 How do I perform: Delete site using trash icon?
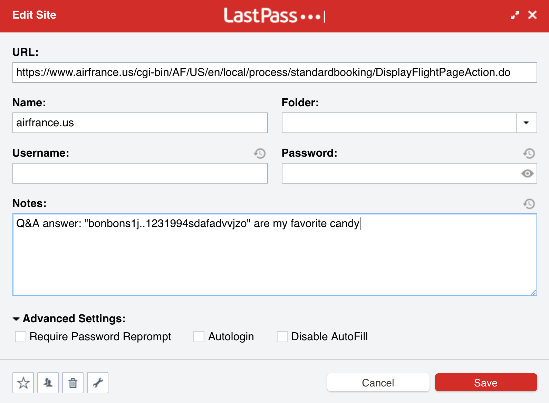coord(73,383)
